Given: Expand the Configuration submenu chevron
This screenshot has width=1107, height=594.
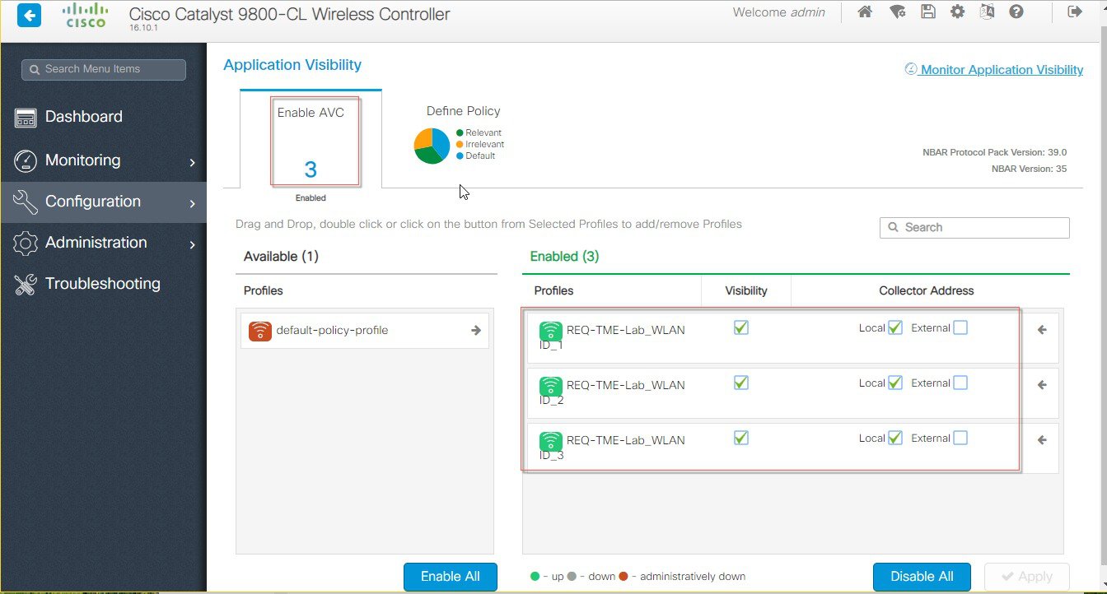Looking at the screenshot, I should (x=193, y=203).
